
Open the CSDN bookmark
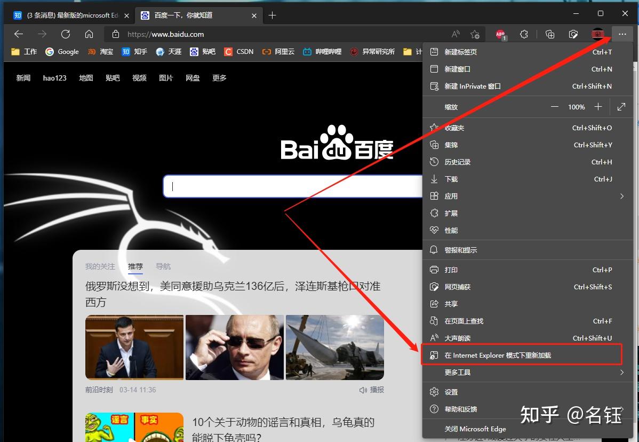click(239, 51)
